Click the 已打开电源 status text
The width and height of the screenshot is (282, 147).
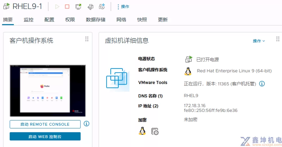tap(208, 60)
